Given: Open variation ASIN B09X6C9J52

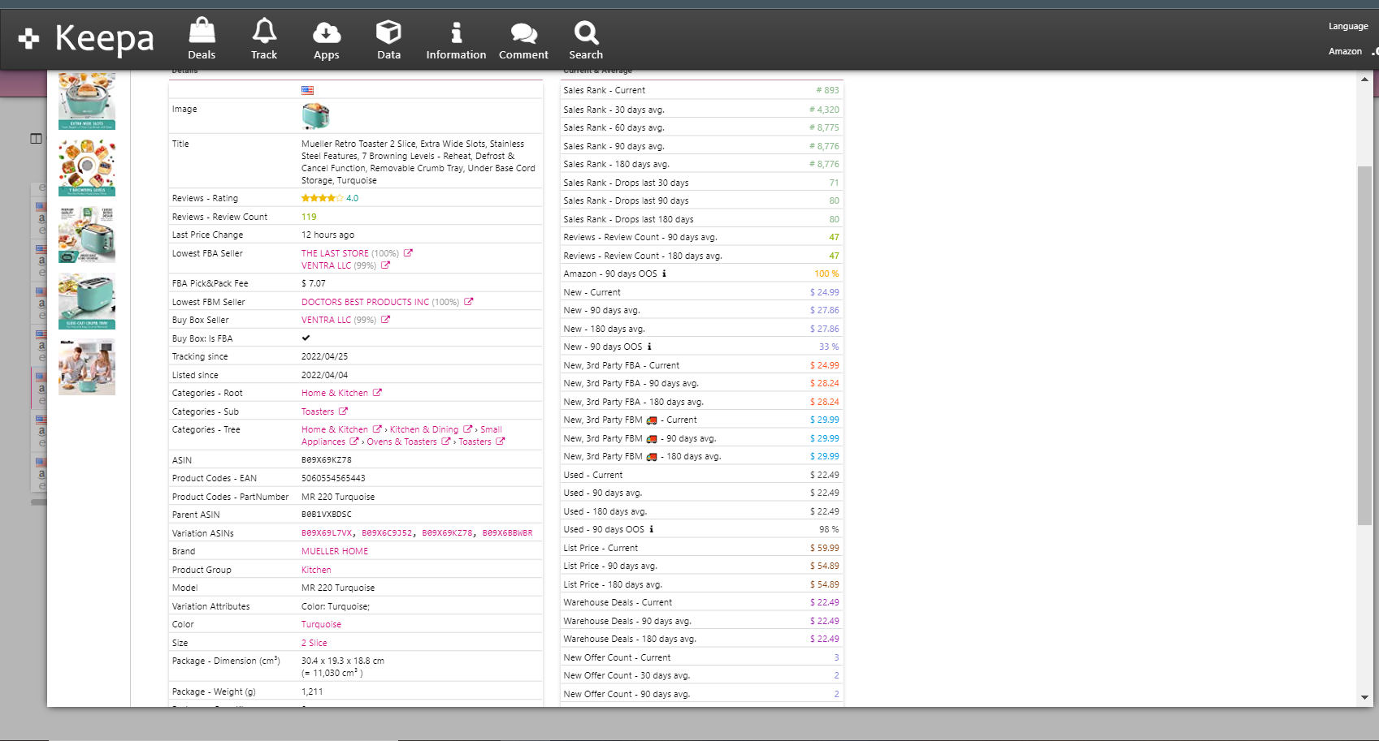Looking at the screenshot, I should [387, 533].
